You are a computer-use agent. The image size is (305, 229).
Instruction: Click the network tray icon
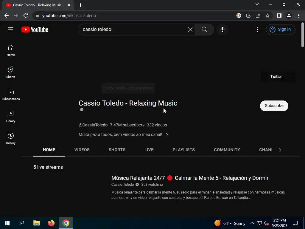[x=259, y=223]
